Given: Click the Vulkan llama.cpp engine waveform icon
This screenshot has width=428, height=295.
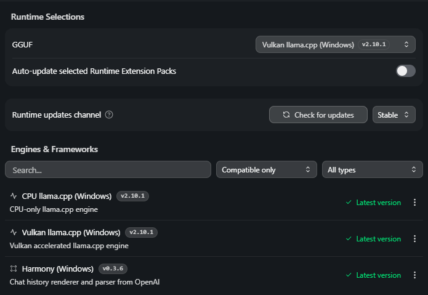Looking at the screenshot, I should [14, 232].
